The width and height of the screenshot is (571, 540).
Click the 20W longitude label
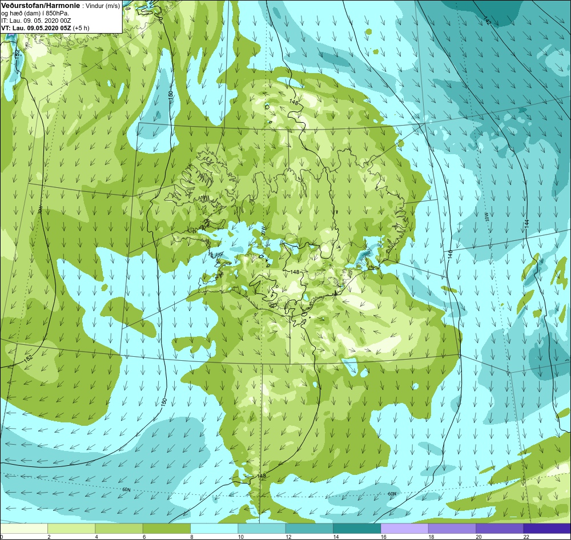pos(263,230)
